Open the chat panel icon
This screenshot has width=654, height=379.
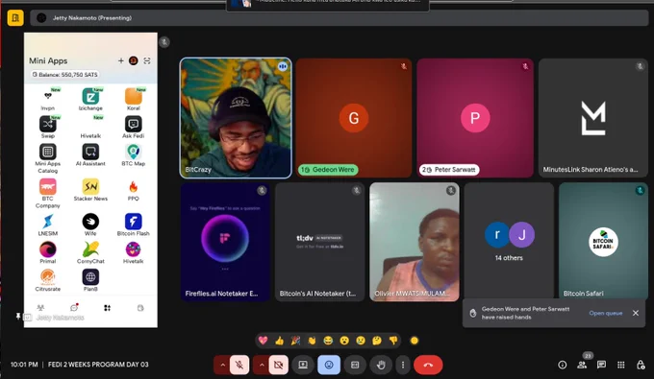pos(601,365)
